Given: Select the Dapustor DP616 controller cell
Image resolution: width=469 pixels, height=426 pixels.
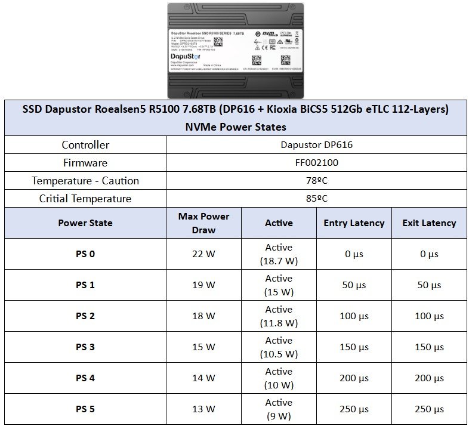Looking at the screenshot, I should click(x=316, y=145).
